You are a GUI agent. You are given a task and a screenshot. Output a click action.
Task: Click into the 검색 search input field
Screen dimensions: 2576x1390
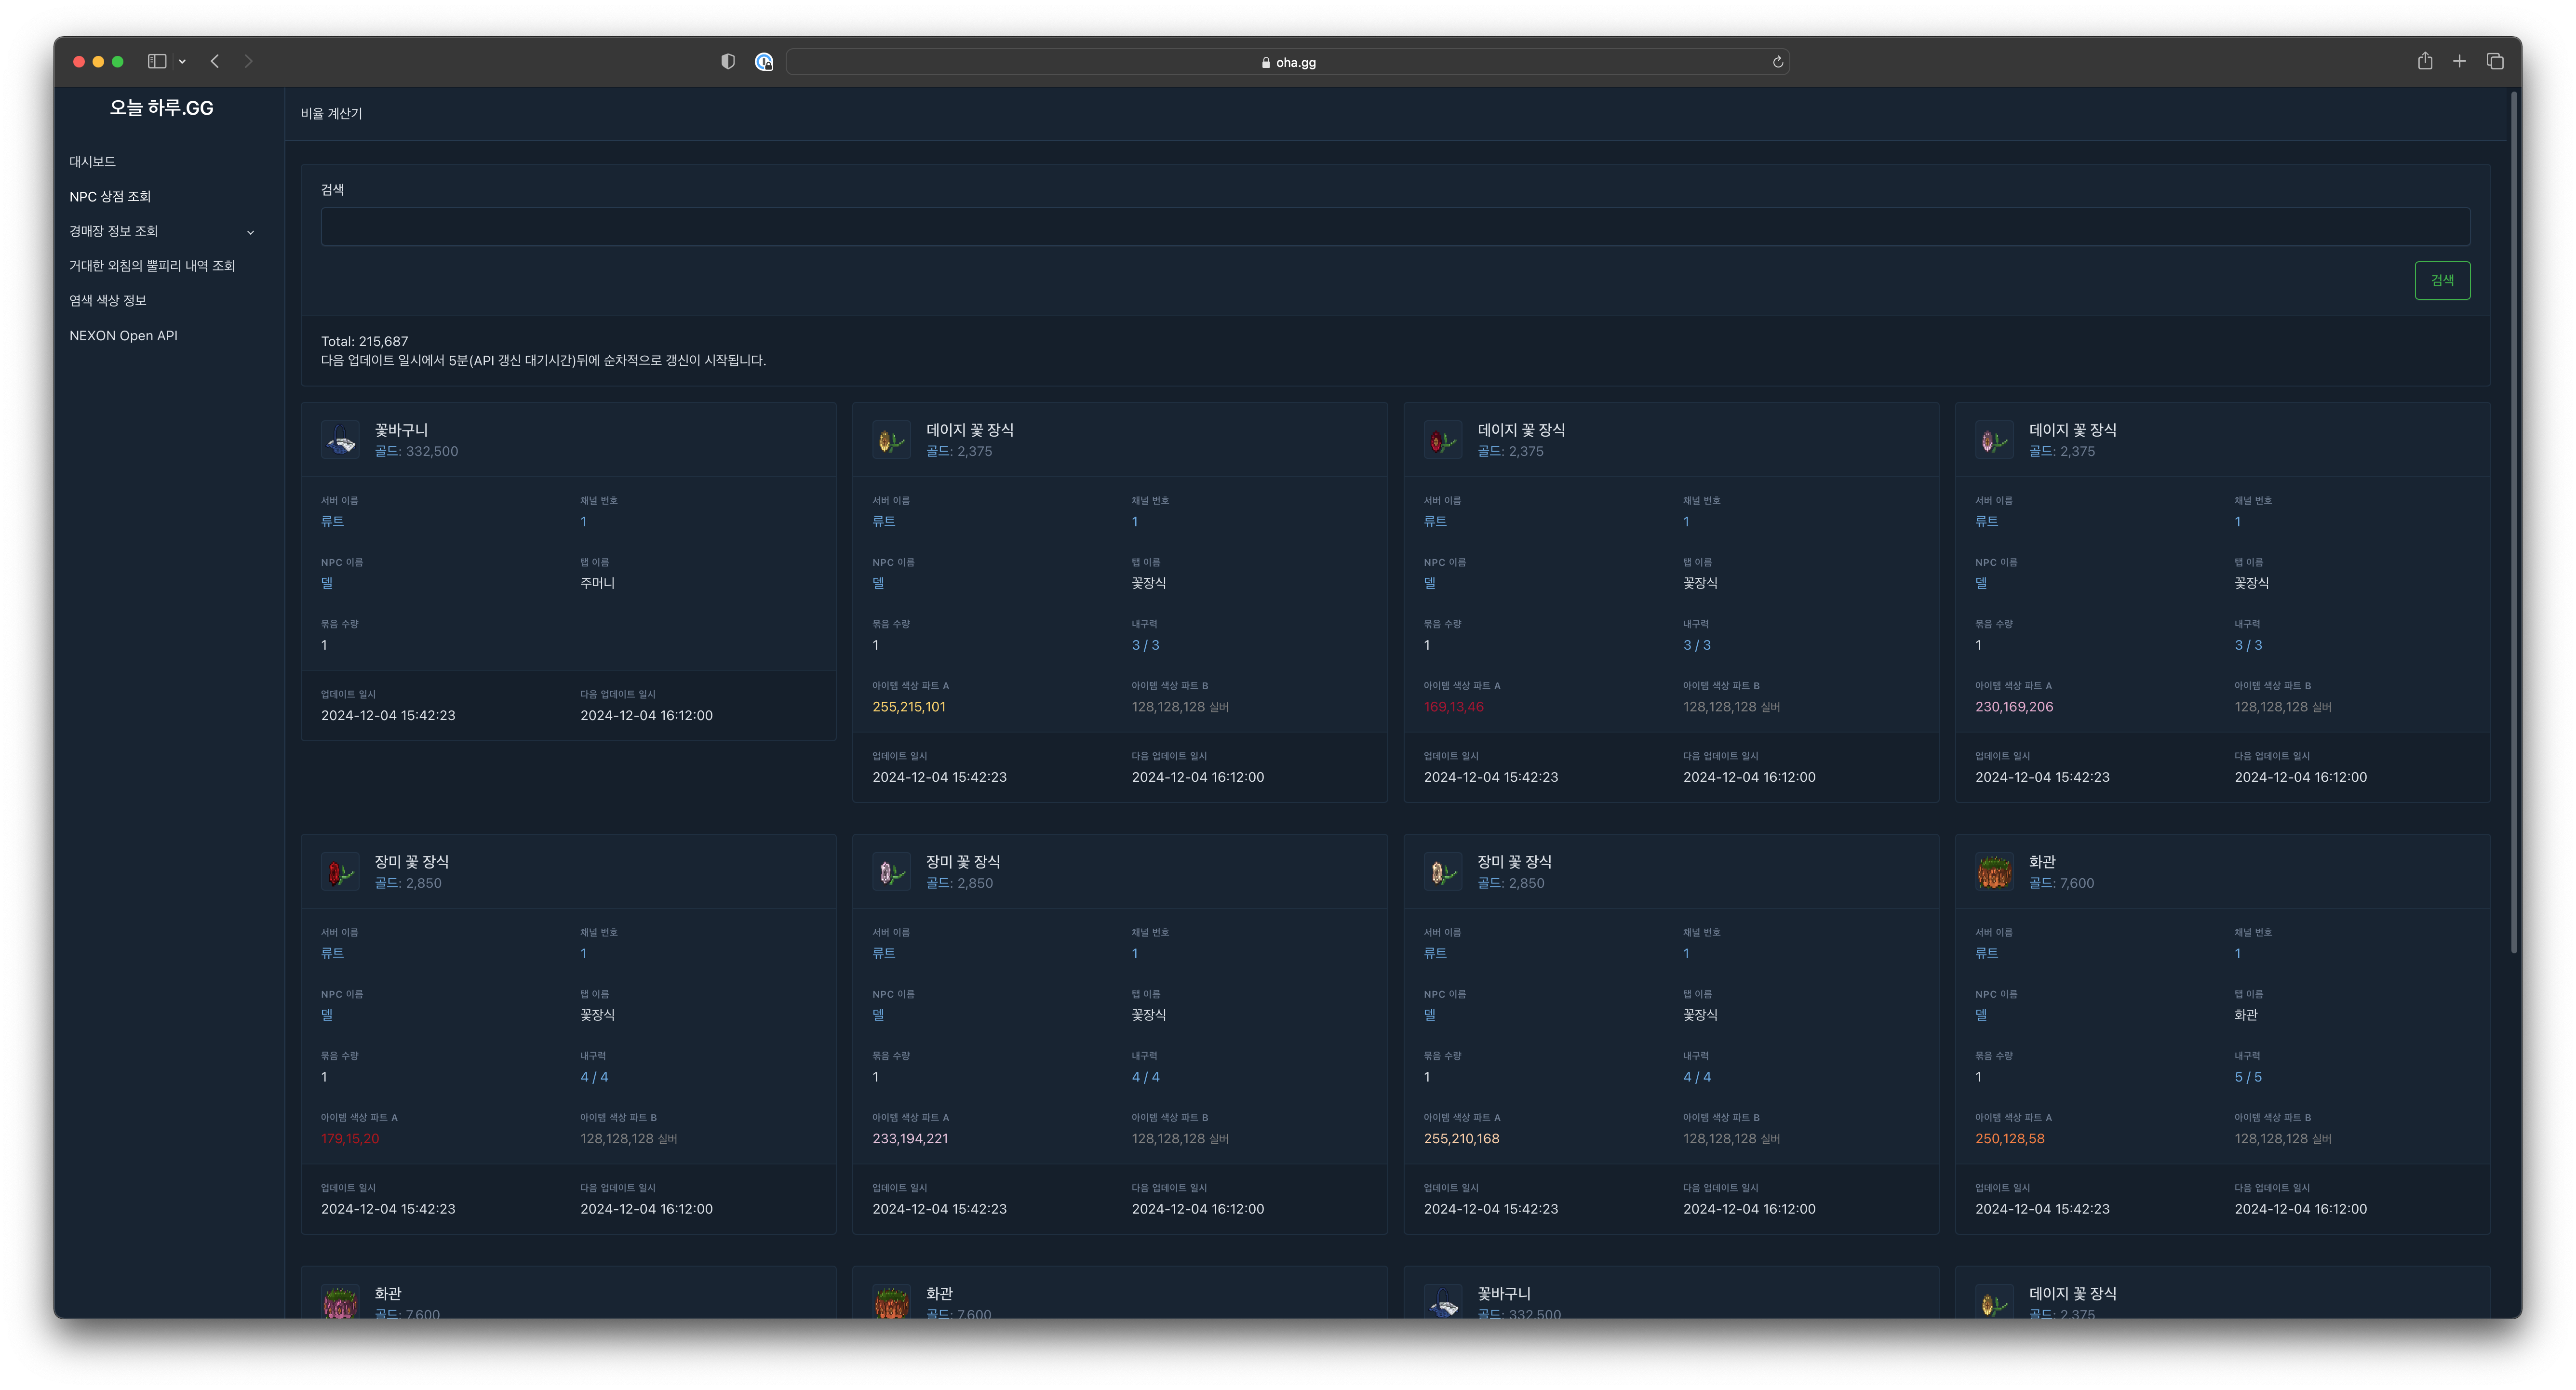point(1394,227)
